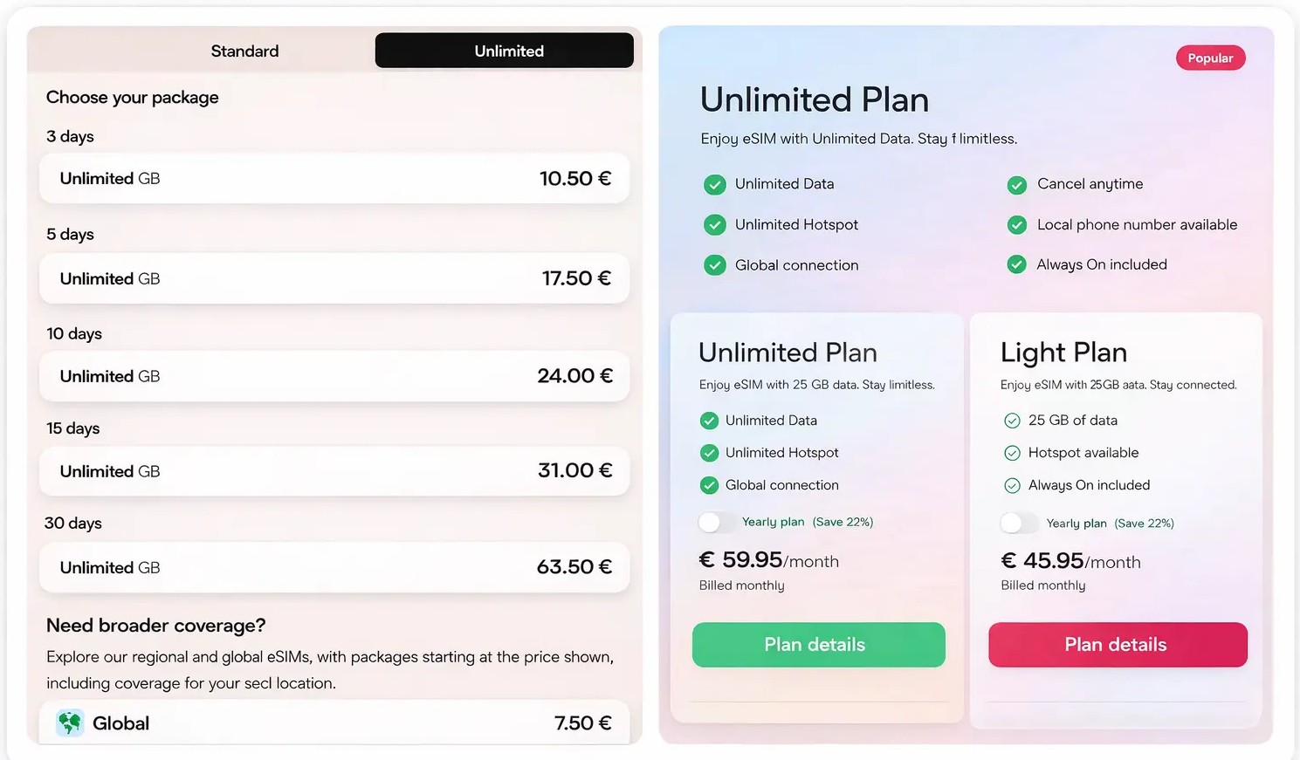Switch to the Standard tab

tap(244, 50)
